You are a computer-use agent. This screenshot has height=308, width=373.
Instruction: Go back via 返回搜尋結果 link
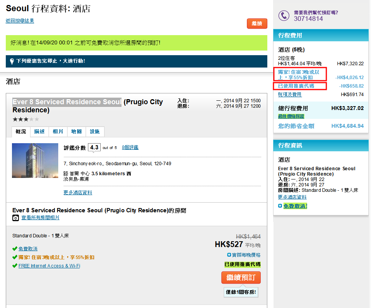coord(20,21)
